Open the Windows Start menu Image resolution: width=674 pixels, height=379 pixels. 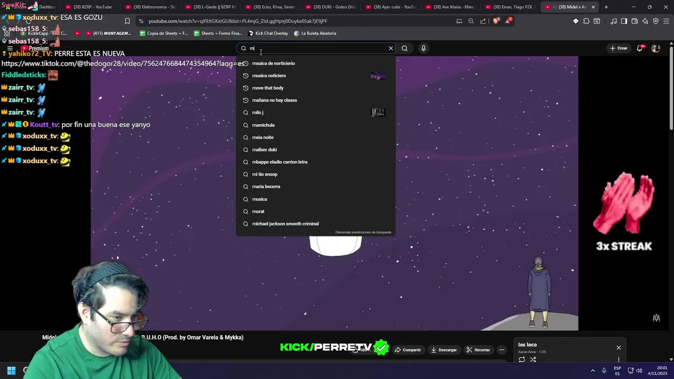pyautogui.click(x=11, y=371)
